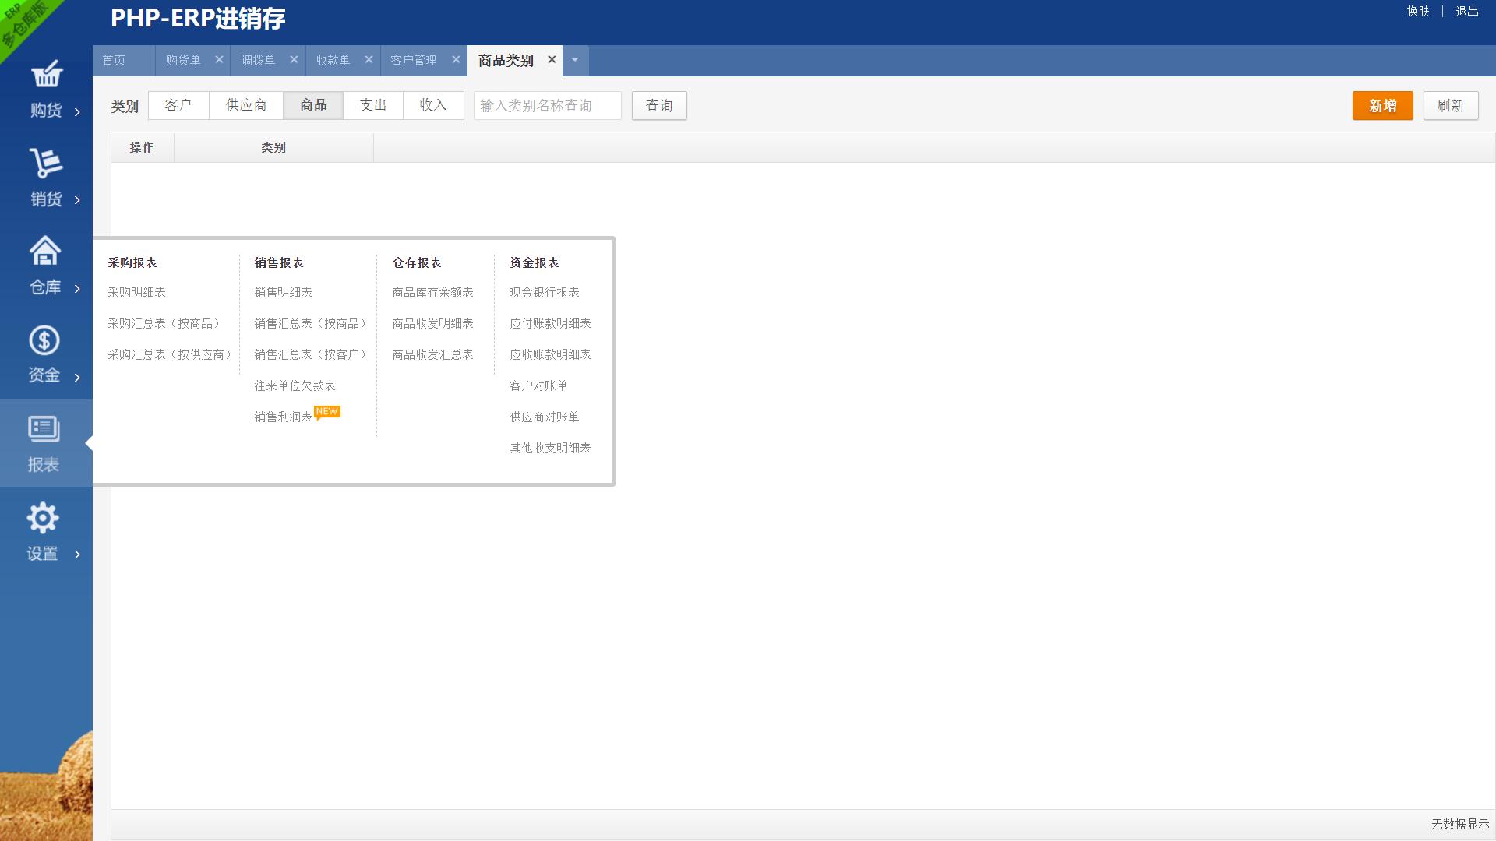The image size is (1496, 841).
Task: Go to the 首页 tab
Action: [115, 59]
